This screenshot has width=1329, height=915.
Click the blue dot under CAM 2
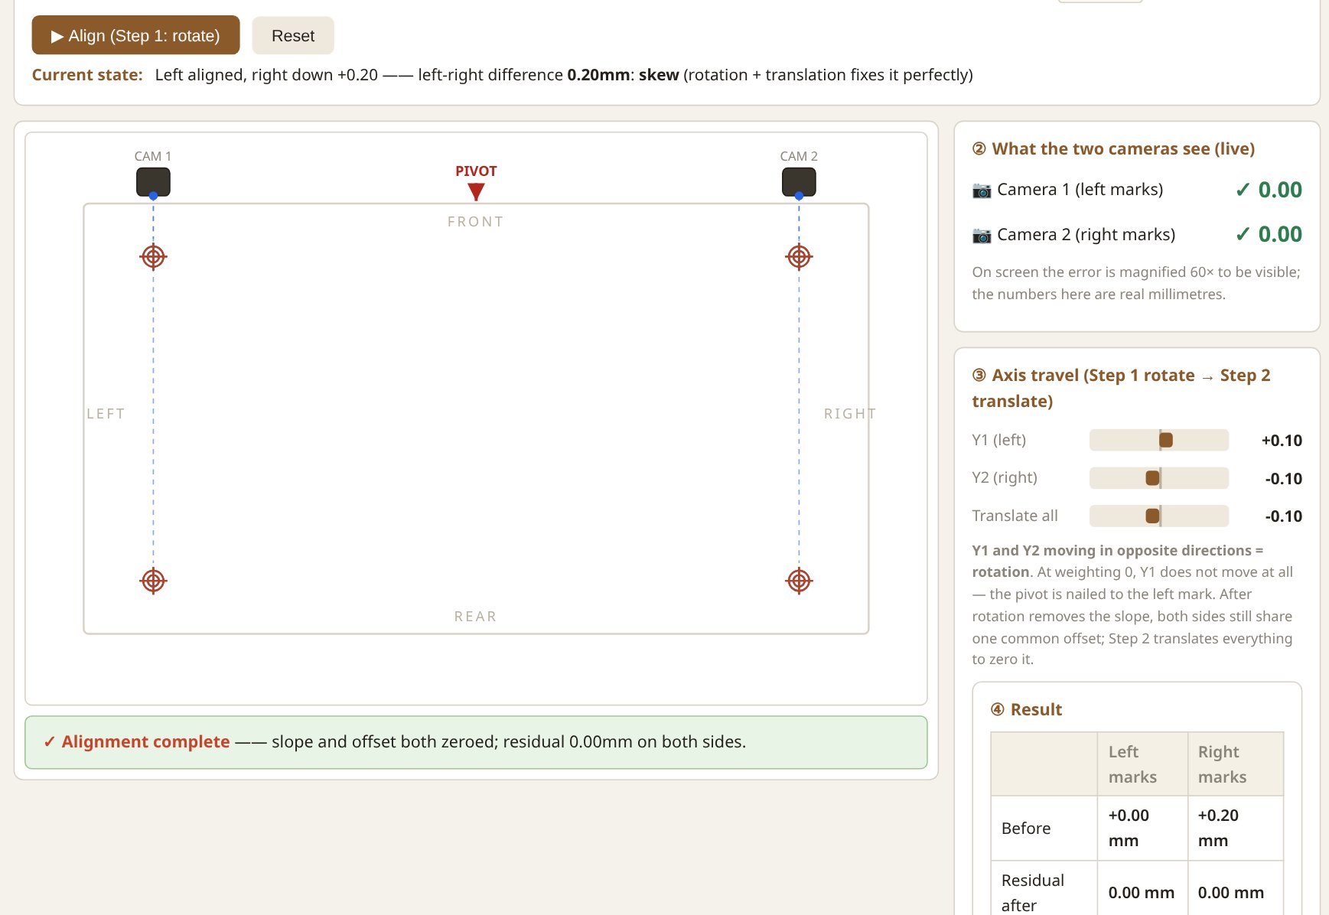coord(799,197)
